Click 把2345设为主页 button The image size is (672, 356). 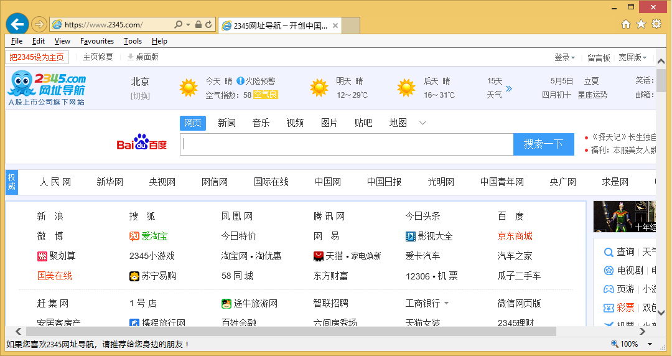point(37,57)
